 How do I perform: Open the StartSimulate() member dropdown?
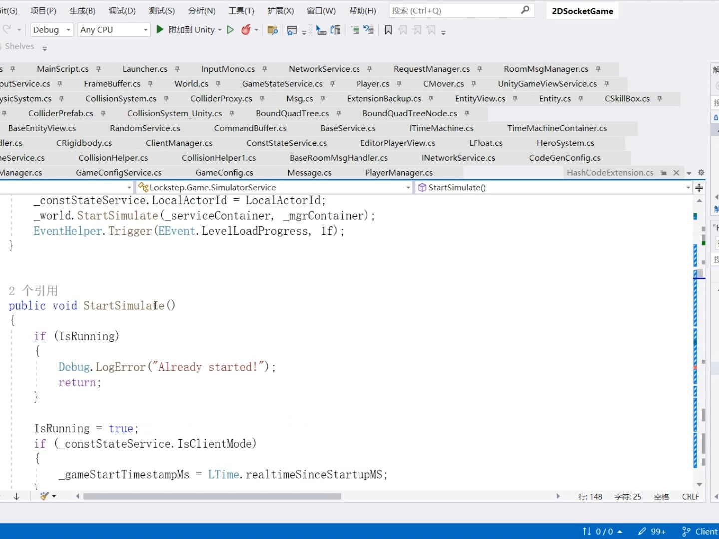tap(553, 188)
